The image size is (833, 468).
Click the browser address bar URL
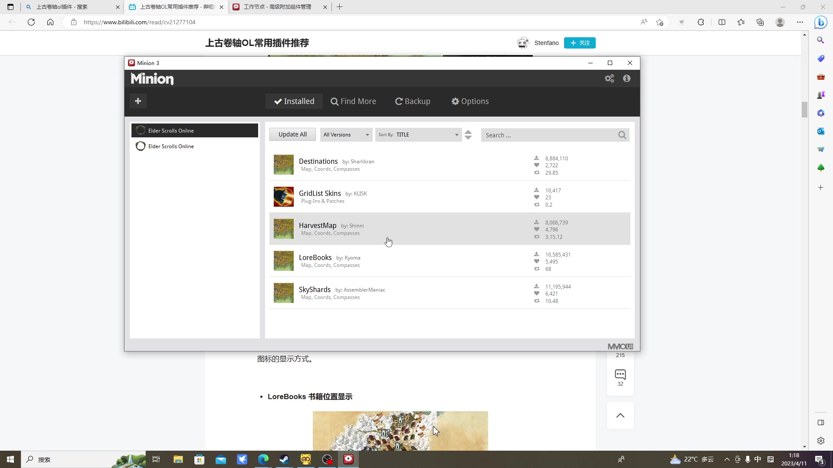click(140, 22)
